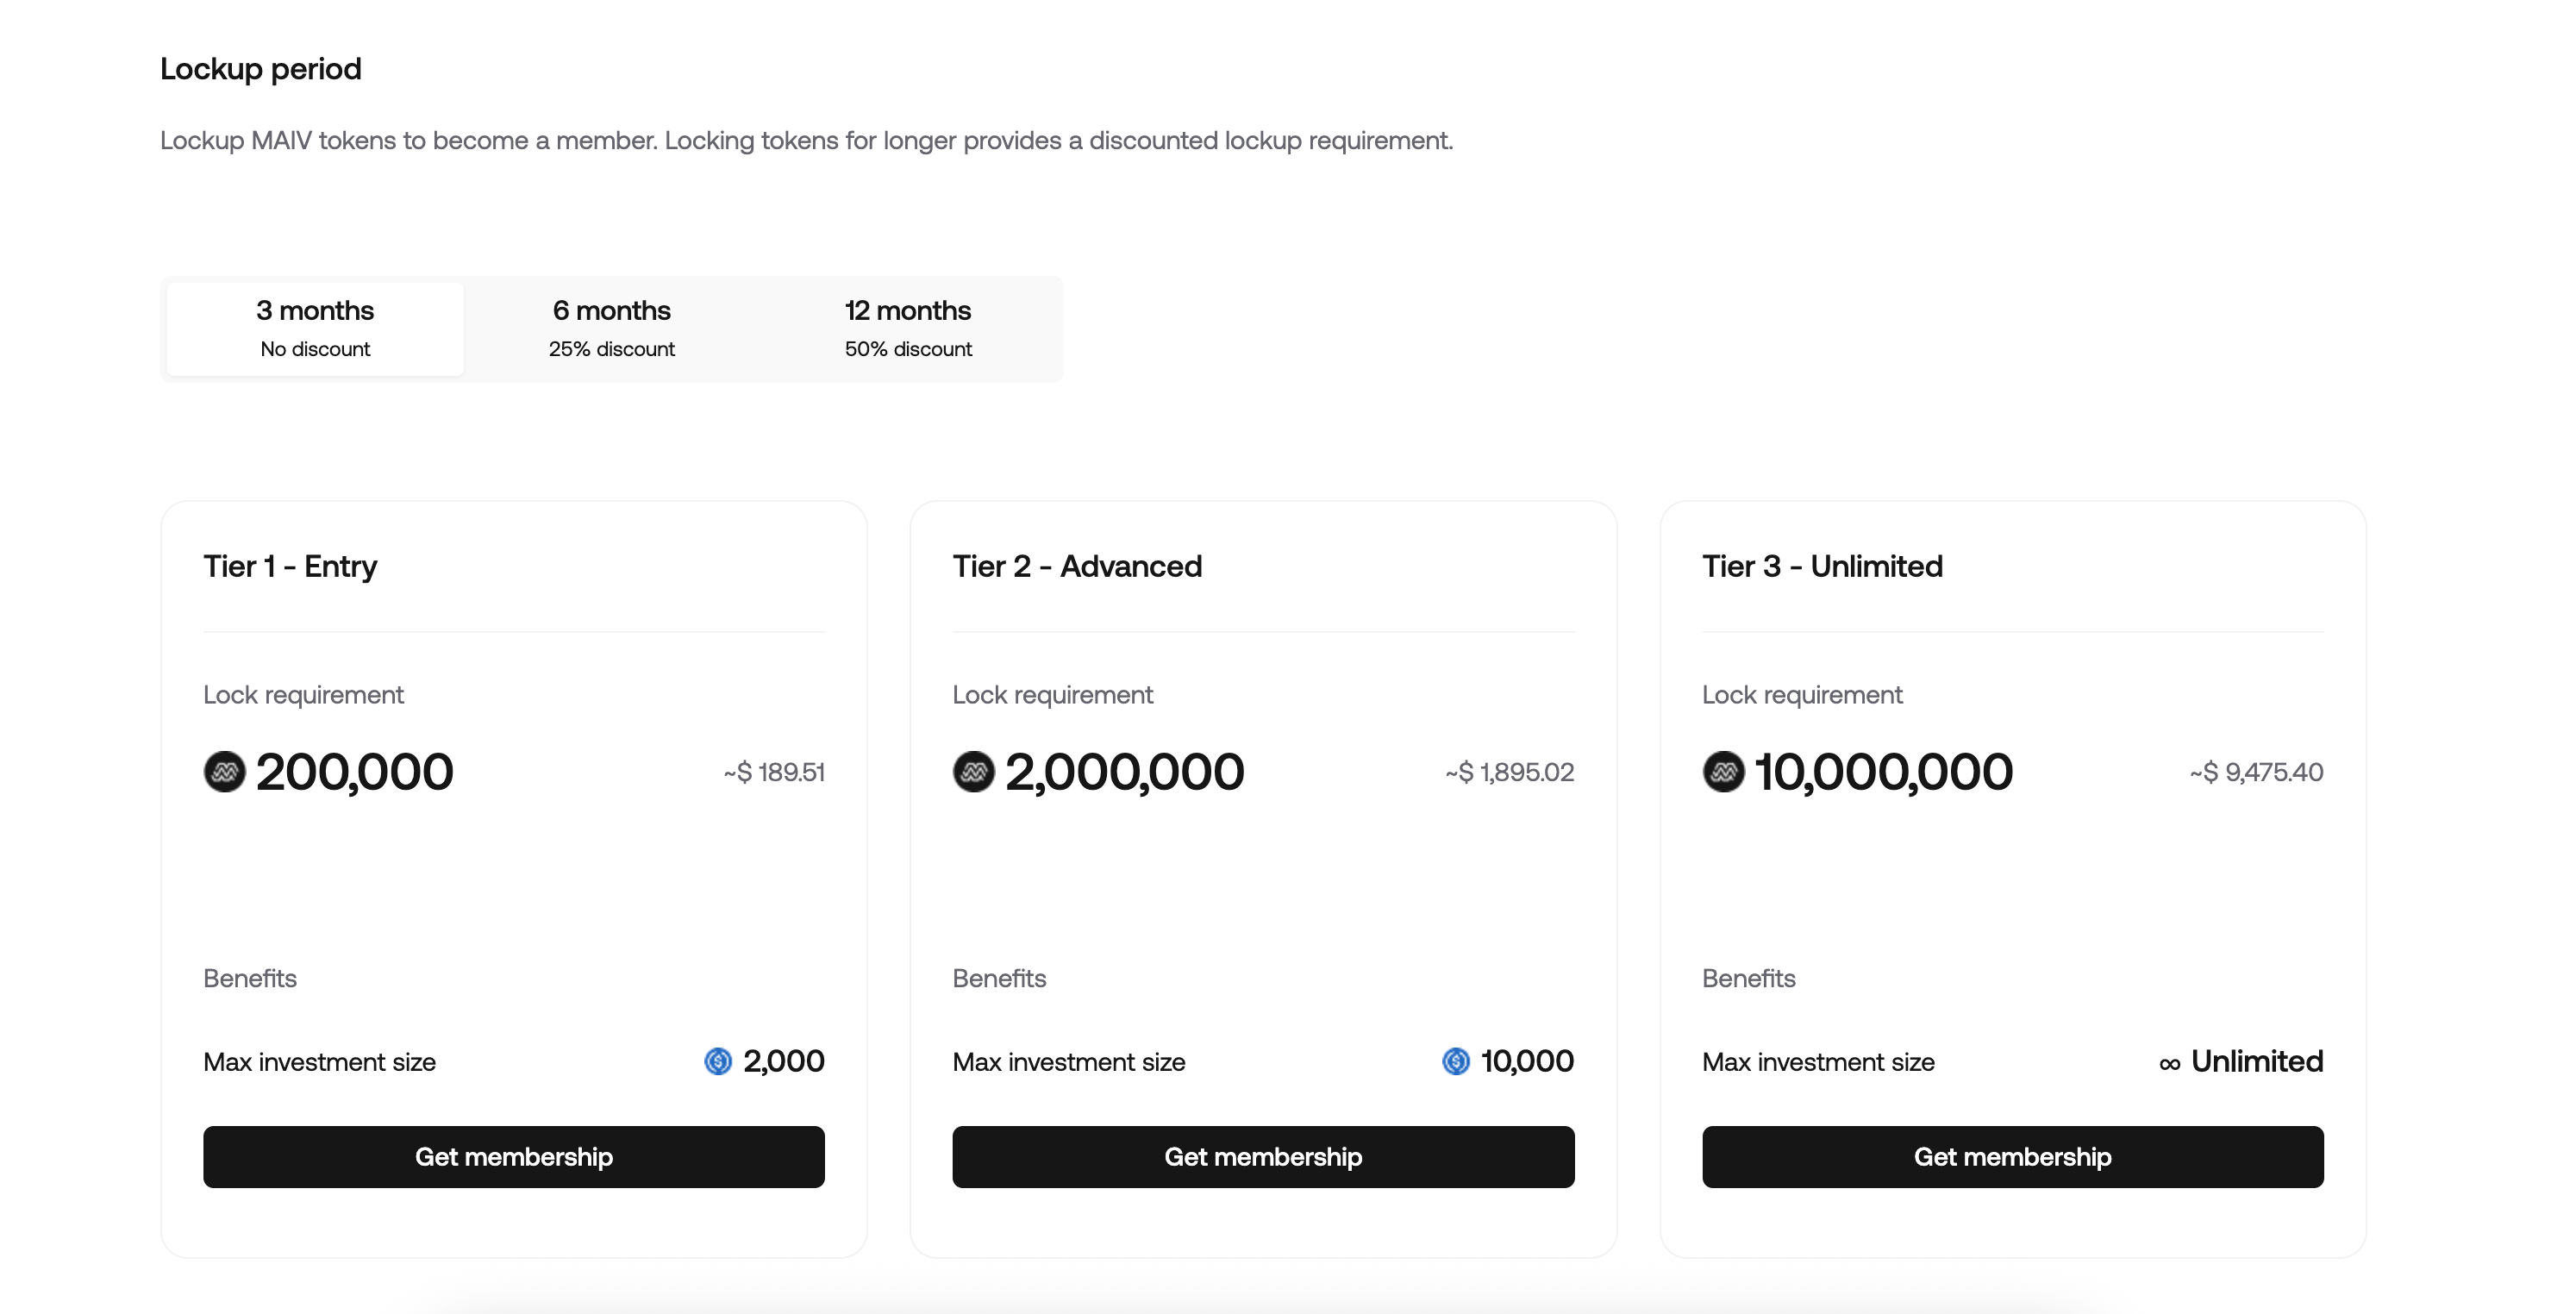This screenshot has width=2576, height=1314.
Task: Click the MAIV token icon in Tier 3
Action: pos(1723,772)
